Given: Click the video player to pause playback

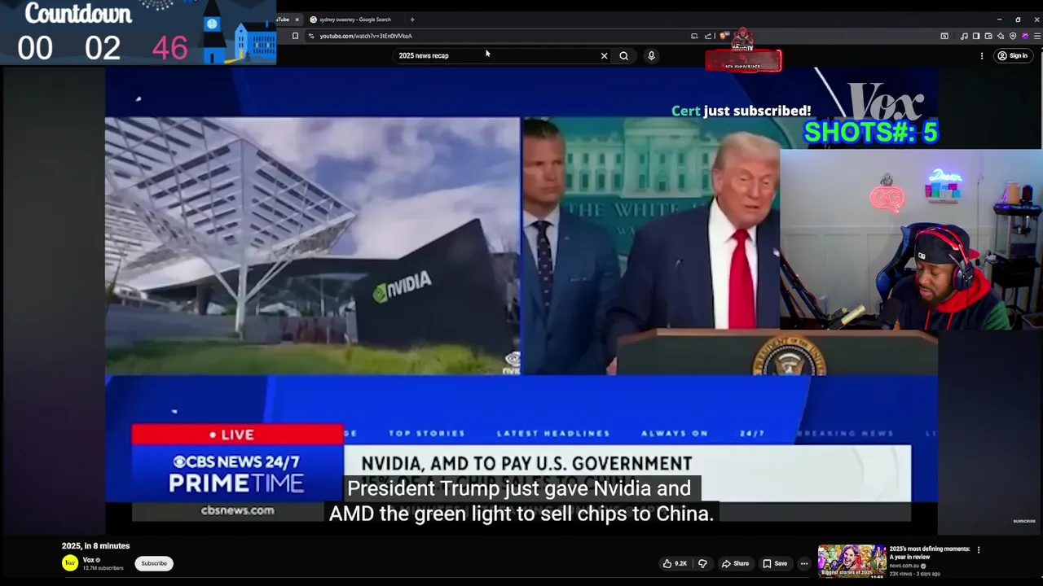Looking at the screenshot, I should pyautogui.click(x=521, y=301).
